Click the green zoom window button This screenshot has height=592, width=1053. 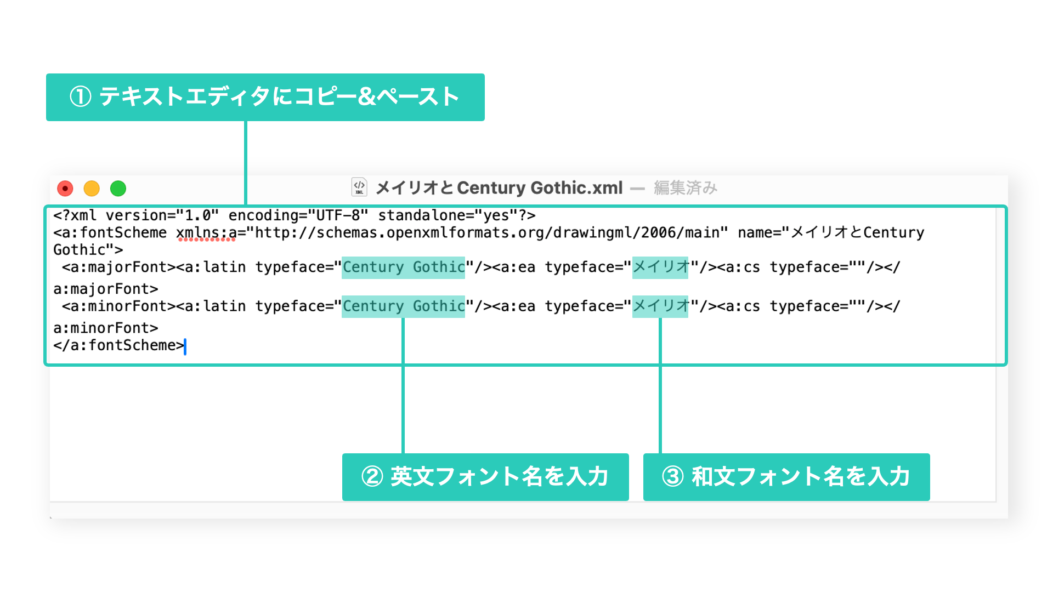118,189
